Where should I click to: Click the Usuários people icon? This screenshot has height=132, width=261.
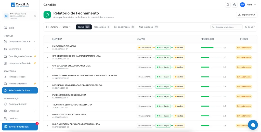pyautogui.click(x=5, y=118)
